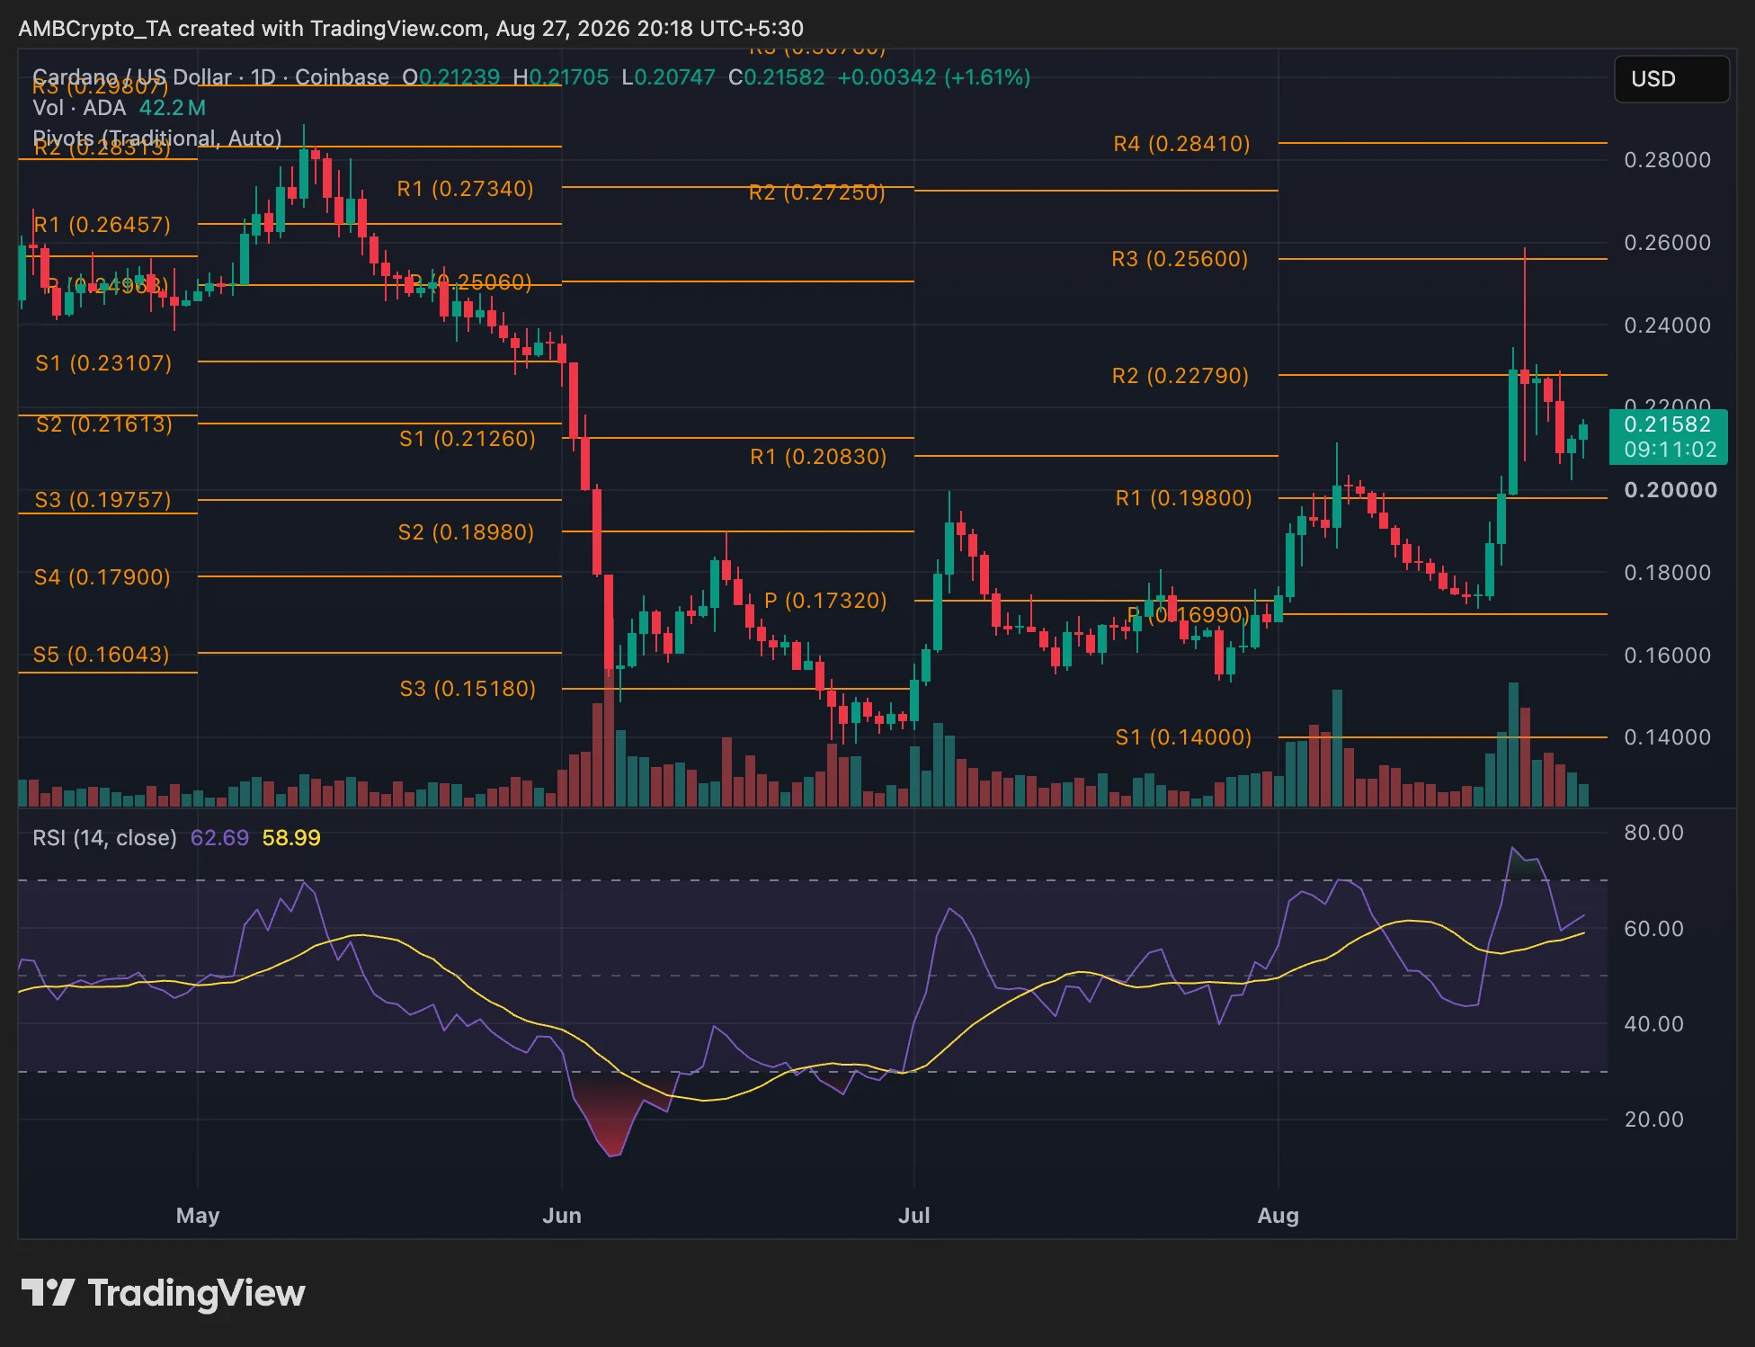The width and height of the screenshot is (1755, 1347).
Task: Click the change value +0.00342 (+1.61%)
Action: (x=934, y=77)
